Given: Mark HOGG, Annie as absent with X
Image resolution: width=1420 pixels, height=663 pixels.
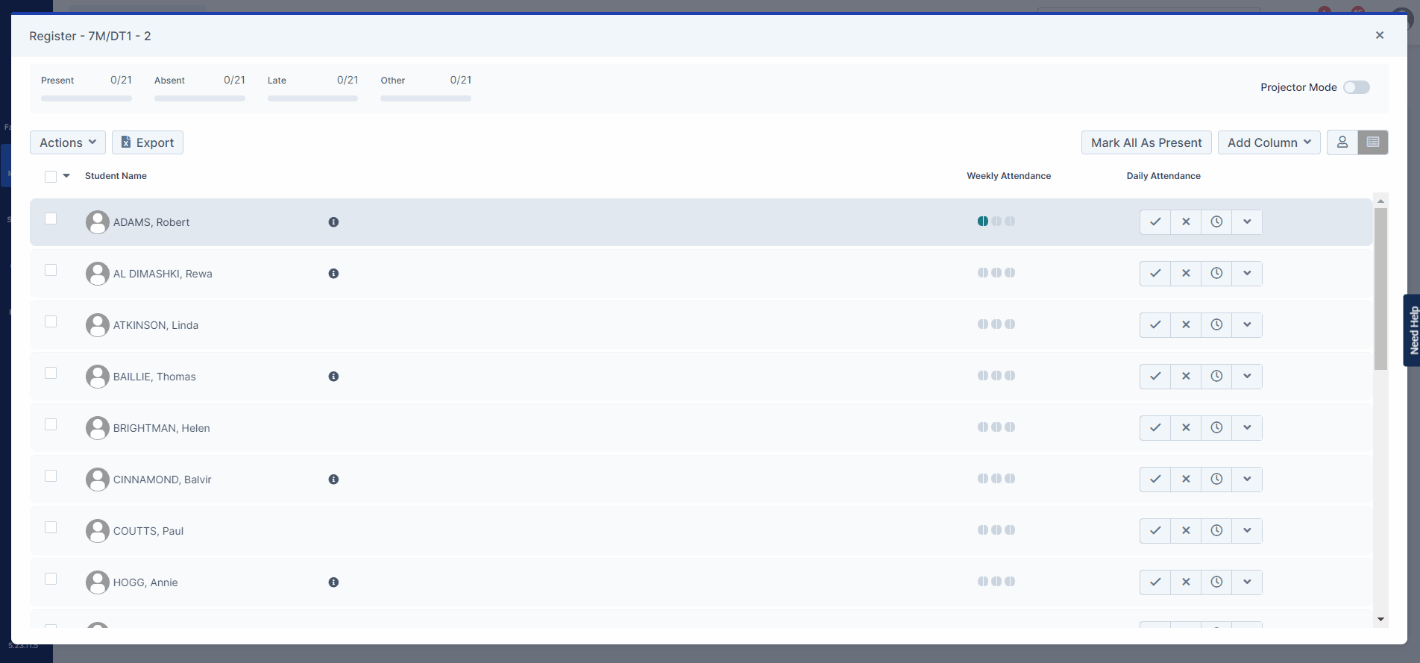Looking at the screenshot, I should 1185,582.
